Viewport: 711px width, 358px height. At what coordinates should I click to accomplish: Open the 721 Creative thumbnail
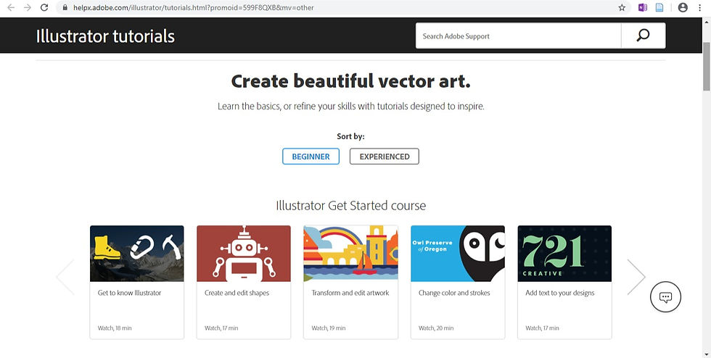point(564,254)
